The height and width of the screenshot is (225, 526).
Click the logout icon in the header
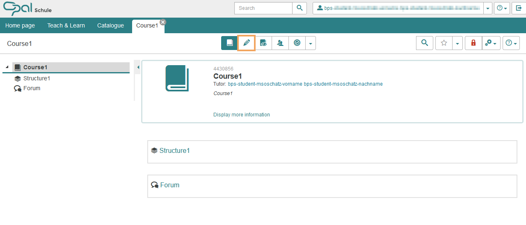pos(519,8)
